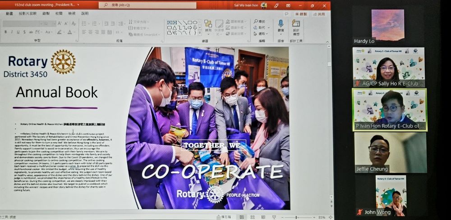This screenshot has width=451, height=220.
Task: Decrease font size with the smaller A
Action: point(66,23)
